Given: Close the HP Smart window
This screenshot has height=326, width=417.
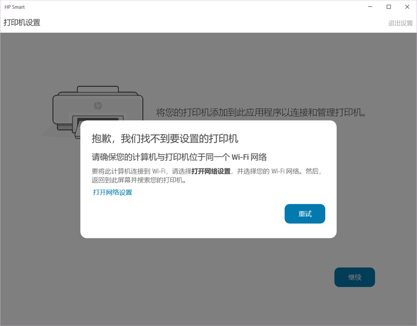Looking at the screenshot, I should click(407, 7).
